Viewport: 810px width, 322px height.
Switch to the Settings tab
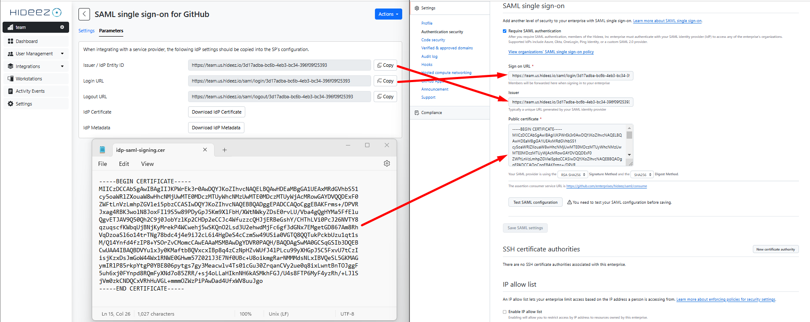point(87,31)
